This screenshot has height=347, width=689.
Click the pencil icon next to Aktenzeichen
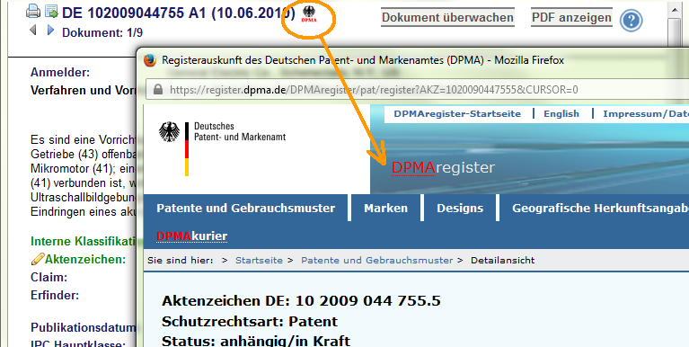tap(38, 259)
